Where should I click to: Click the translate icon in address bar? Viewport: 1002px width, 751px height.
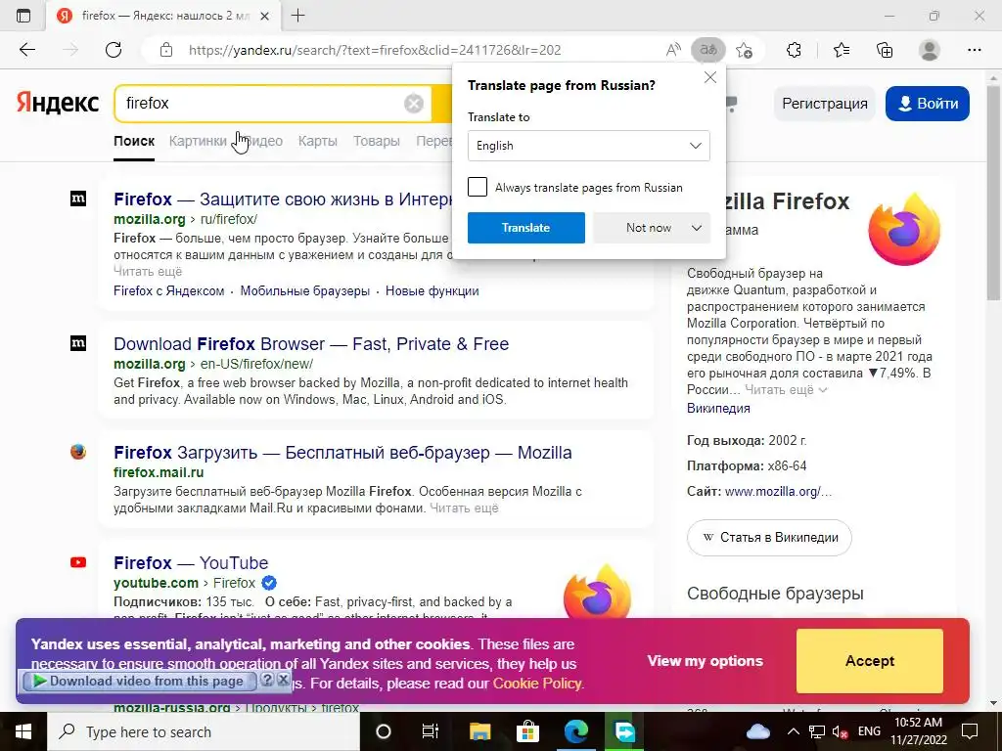coord(708,50)
